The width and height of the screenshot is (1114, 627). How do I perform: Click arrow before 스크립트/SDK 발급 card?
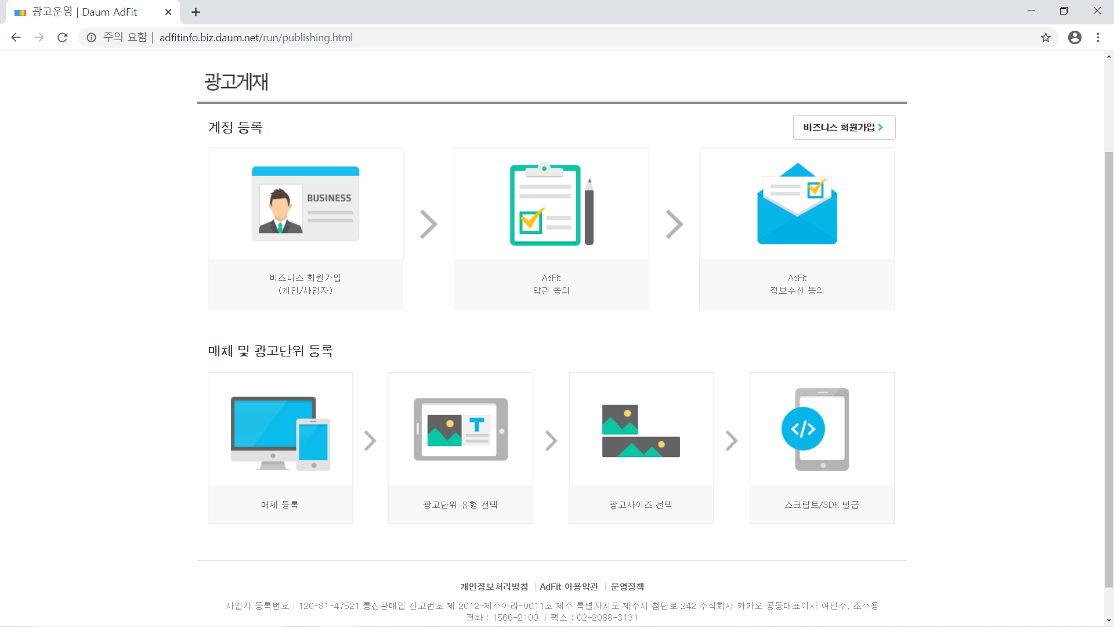pos(732,441)
